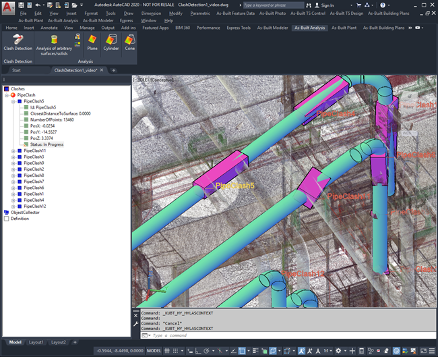438x357 pixels.
Task: Close the command line window
Action: click(135, 316)
